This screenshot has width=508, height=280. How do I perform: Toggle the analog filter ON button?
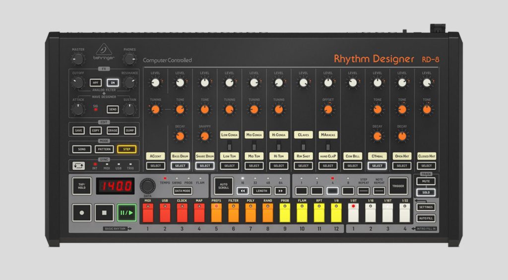coord(113,83)
